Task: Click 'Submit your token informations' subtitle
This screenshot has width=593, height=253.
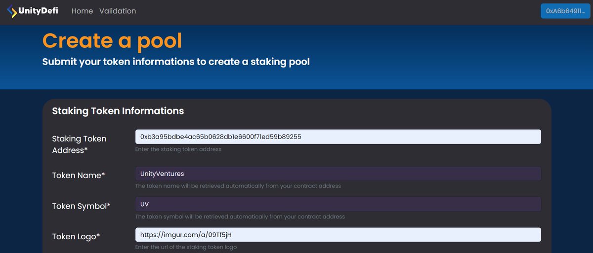Action: pyautogui.click(x=176, y=62)
